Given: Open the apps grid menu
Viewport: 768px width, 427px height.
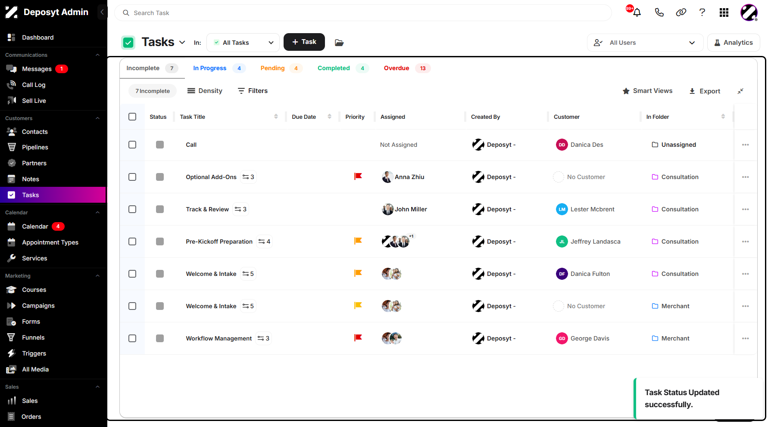Looking at the screenshot, I should 724,12.
